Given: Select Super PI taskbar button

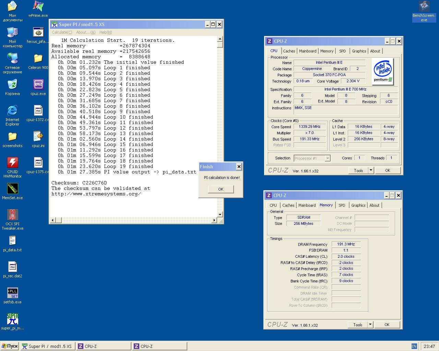Looking at the screenshot, I should point(47,346).
